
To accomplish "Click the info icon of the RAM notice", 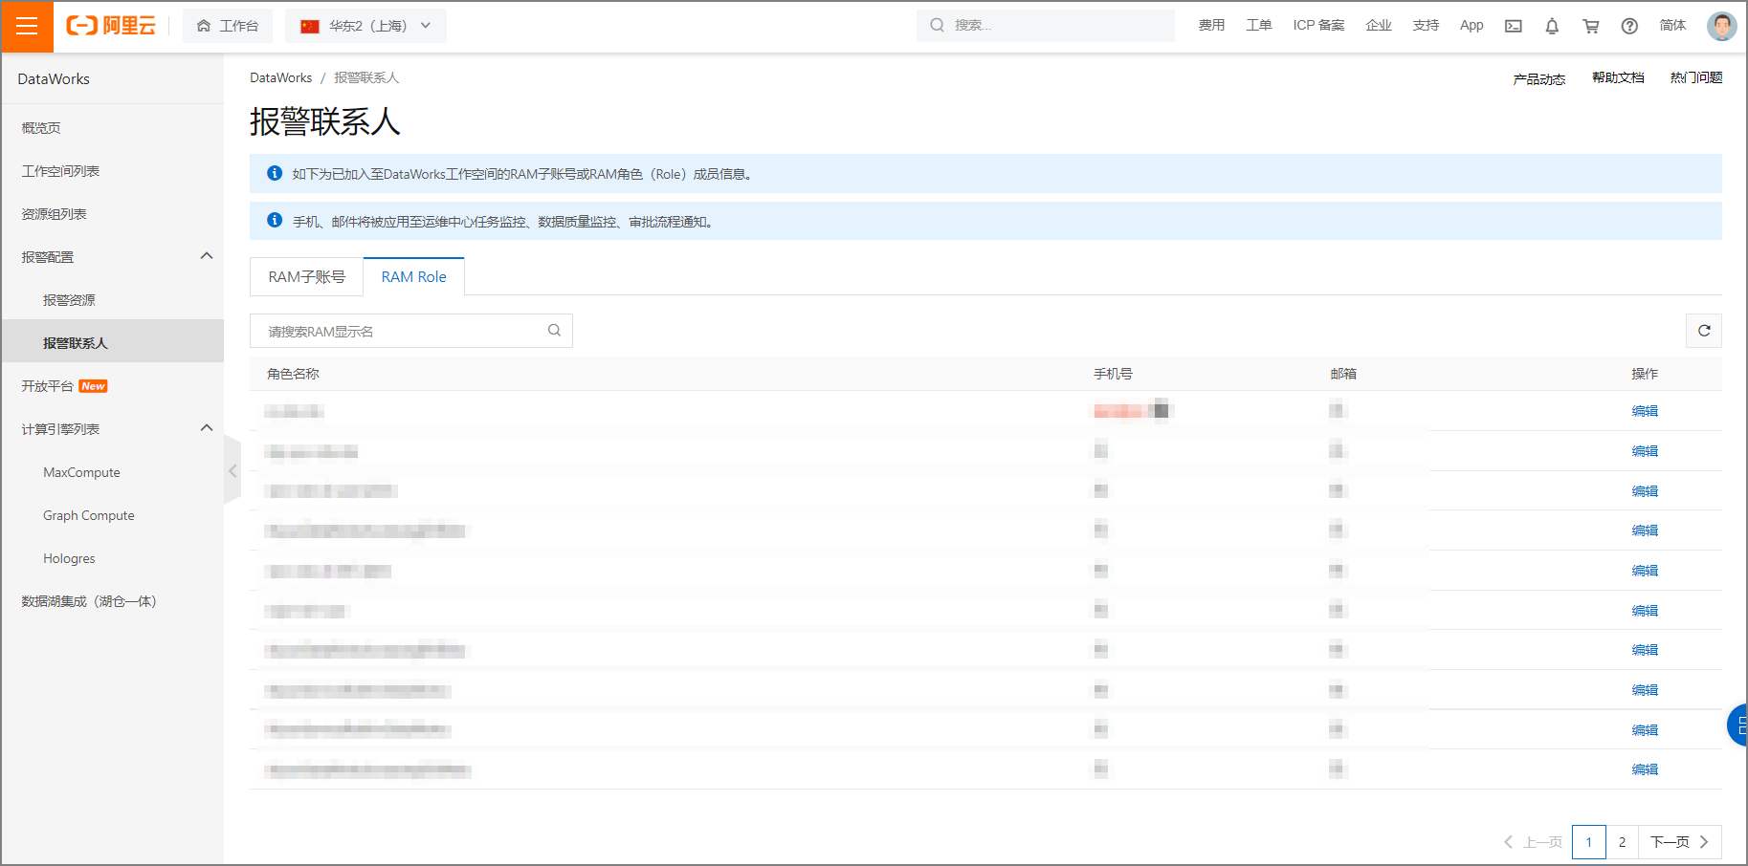I will [x=275, y=173].
